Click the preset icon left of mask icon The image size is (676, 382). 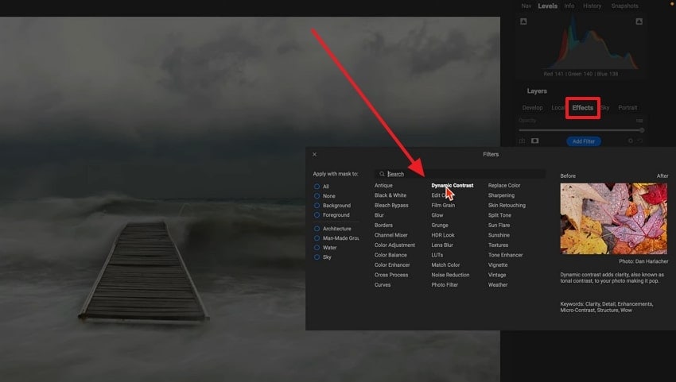coord(522,141)
